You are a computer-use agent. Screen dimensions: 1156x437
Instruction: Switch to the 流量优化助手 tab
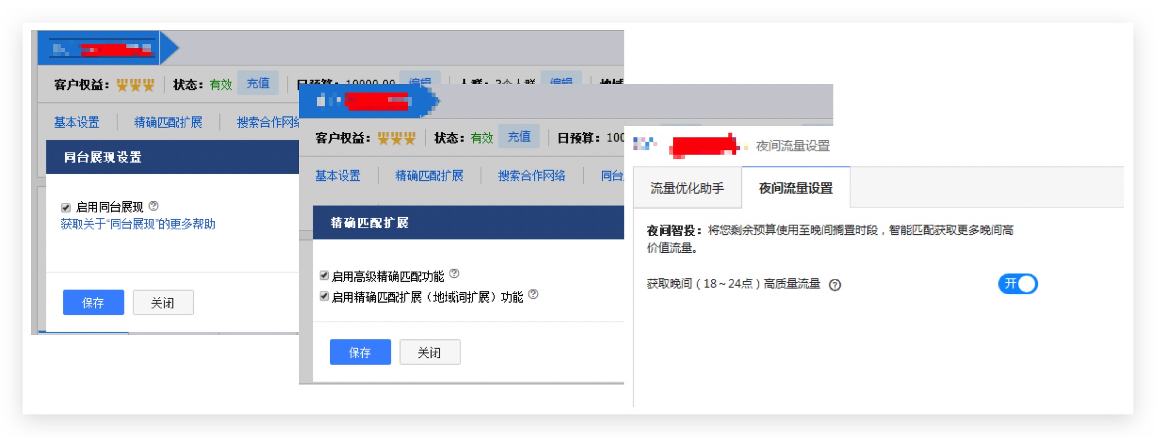point(687,188)
